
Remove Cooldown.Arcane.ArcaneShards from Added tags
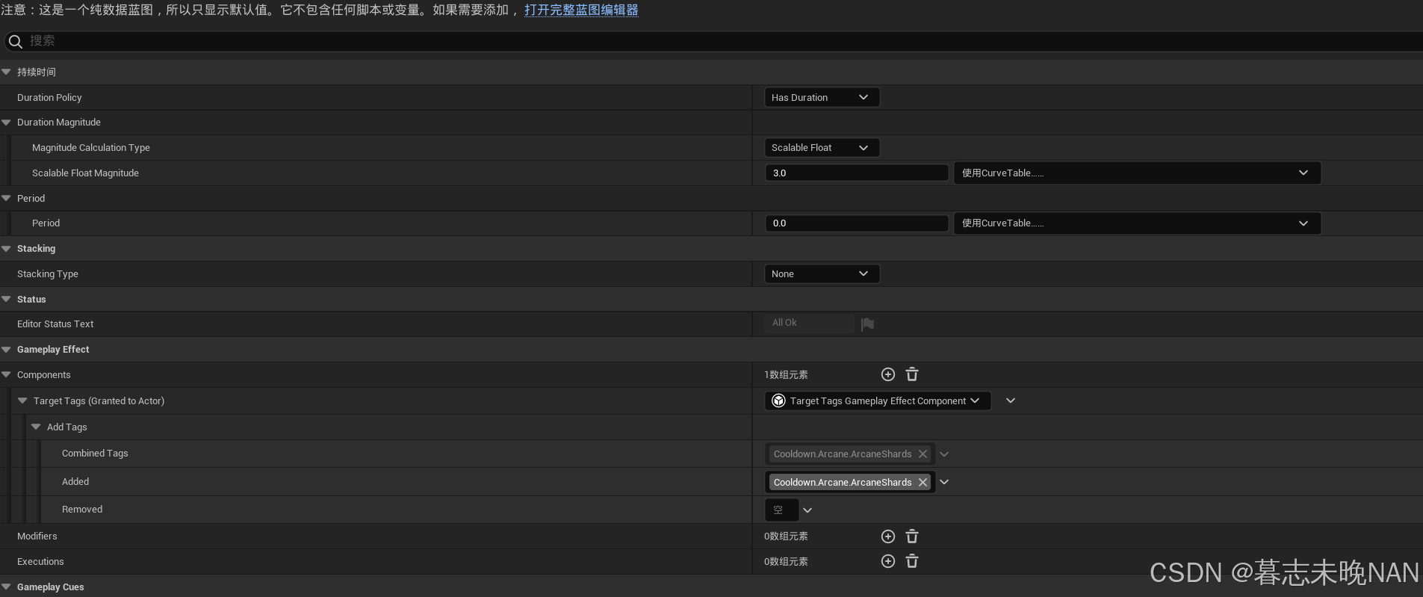point(923,483)
